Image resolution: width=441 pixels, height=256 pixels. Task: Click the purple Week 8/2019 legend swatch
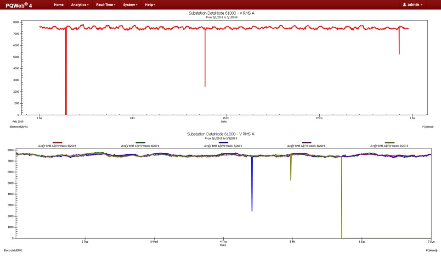306,143
